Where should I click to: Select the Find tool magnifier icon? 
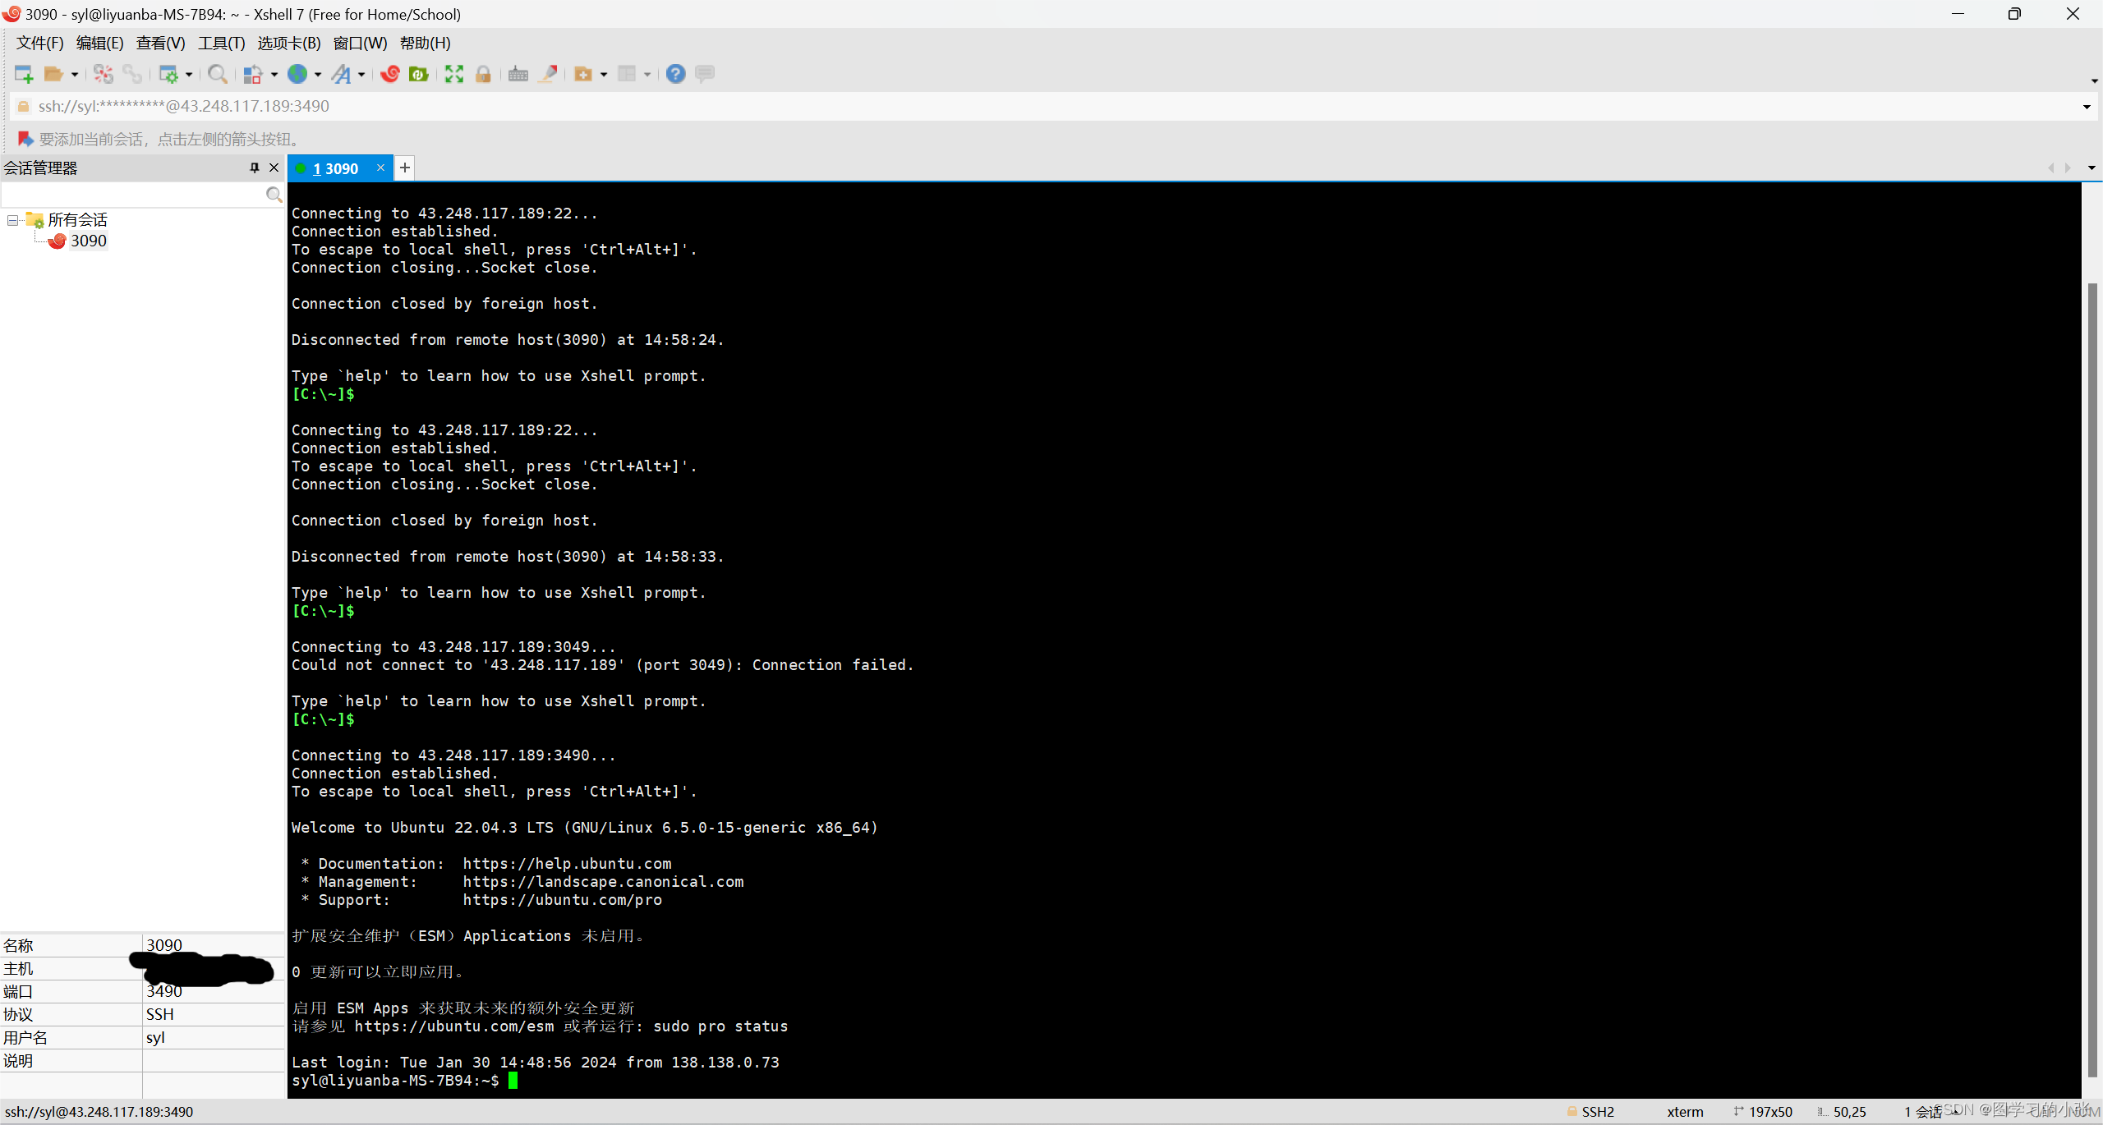click(218, 74)
